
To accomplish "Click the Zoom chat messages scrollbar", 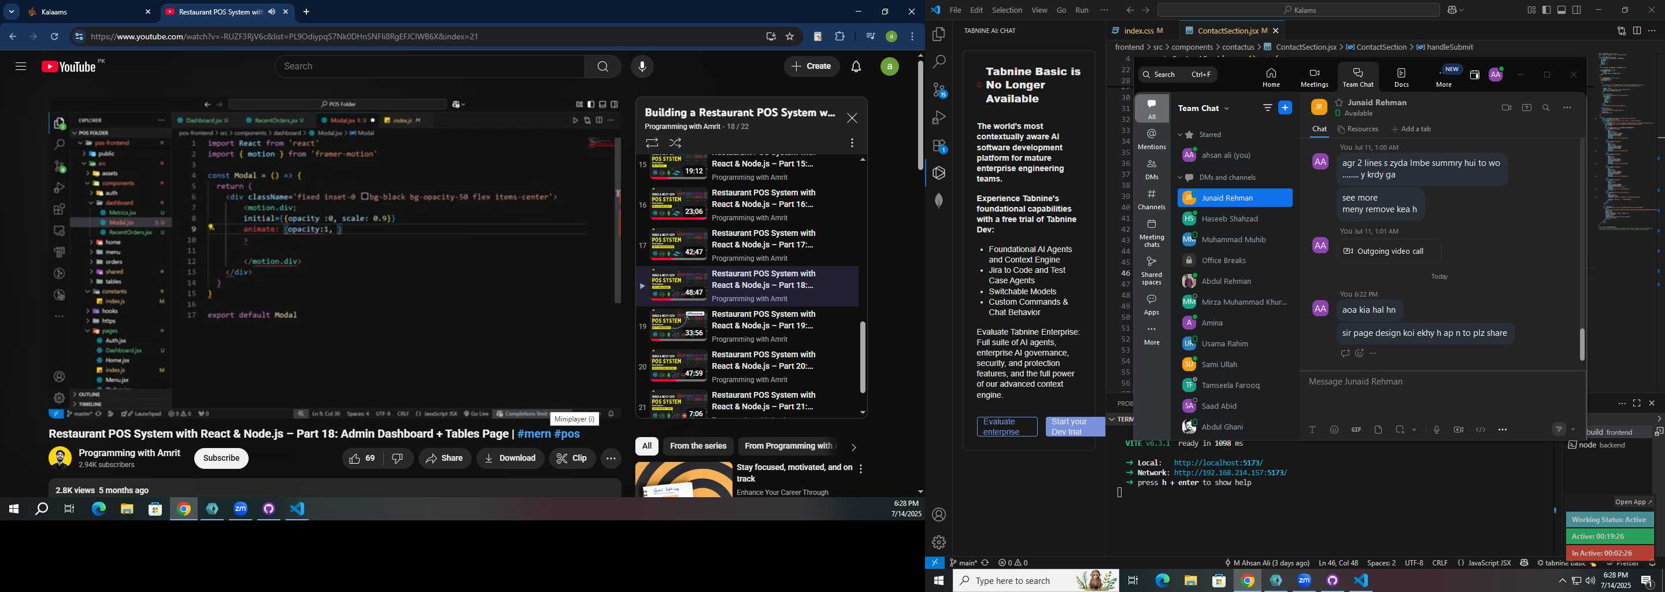I will click(1582, 345).
